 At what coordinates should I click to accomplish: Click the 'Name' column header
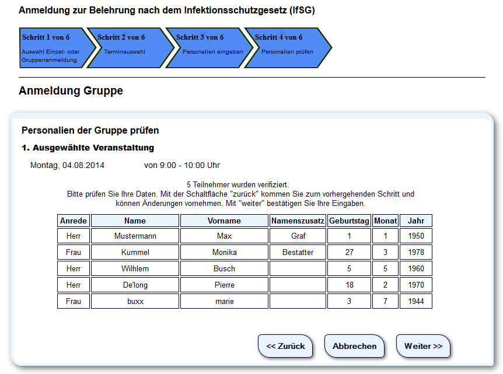135,221
